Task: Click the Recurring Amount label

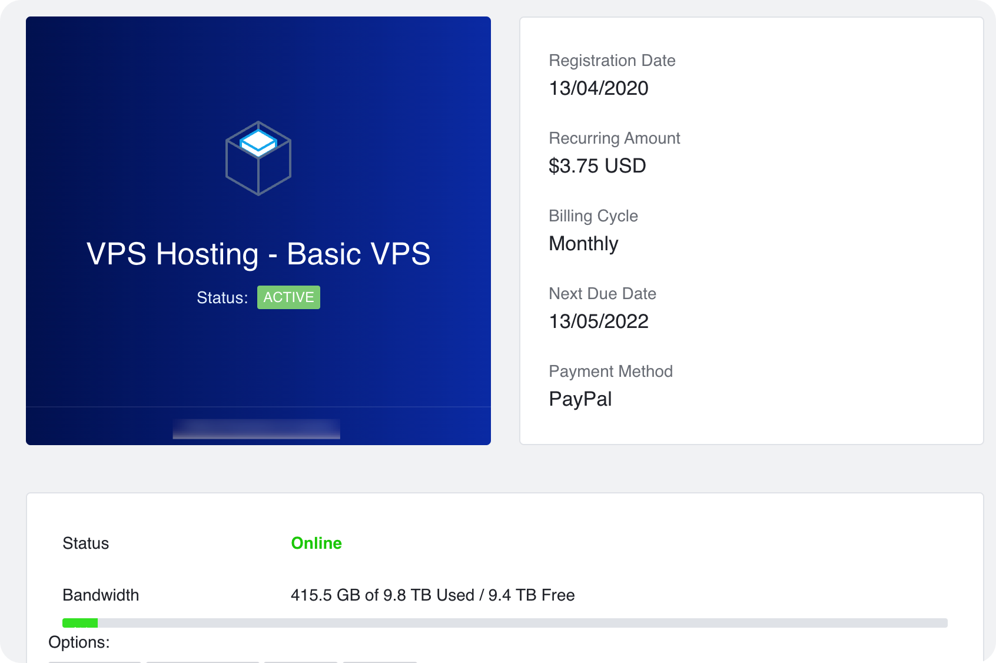Action: tap(615, 138)
